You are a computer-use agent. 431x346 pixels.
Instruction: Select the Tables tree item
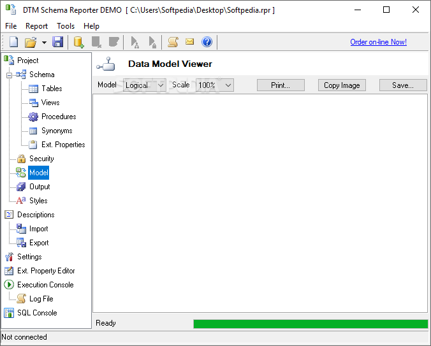pos(52,89)
